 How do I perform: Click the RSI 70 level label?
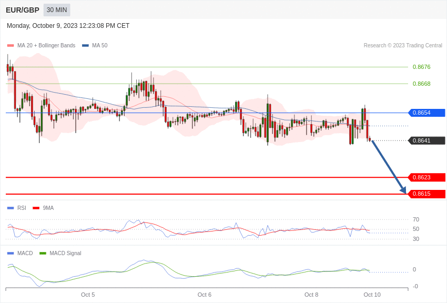pyautogui.click(x=416, y=219)
